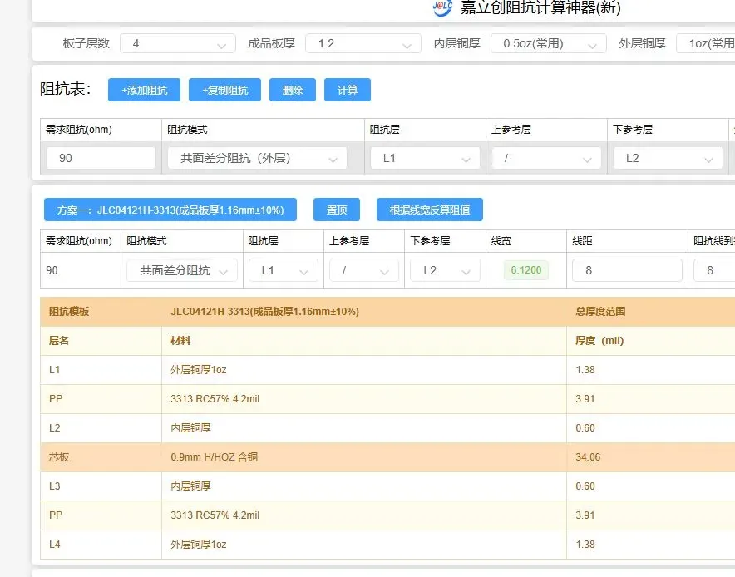This screenshot has width=735, height=577.
Task: Click the 内层铜厚 cell in the L2 row
Action: (363, 428)
